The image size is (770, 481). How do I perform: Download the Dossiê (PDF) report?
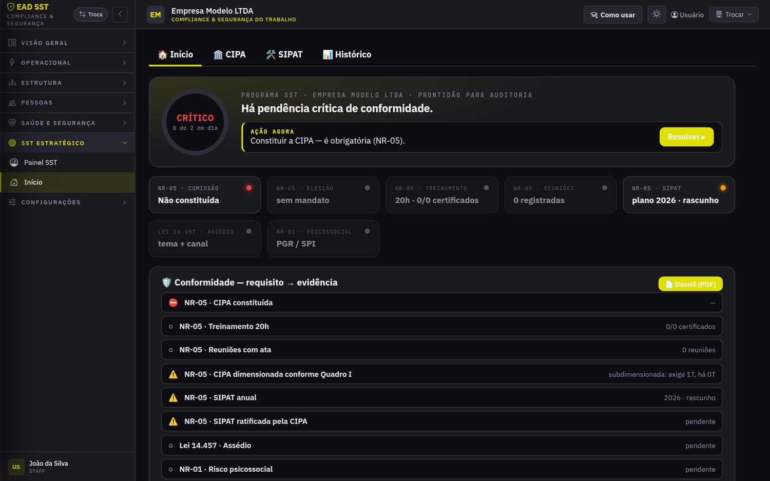[690, 284]
